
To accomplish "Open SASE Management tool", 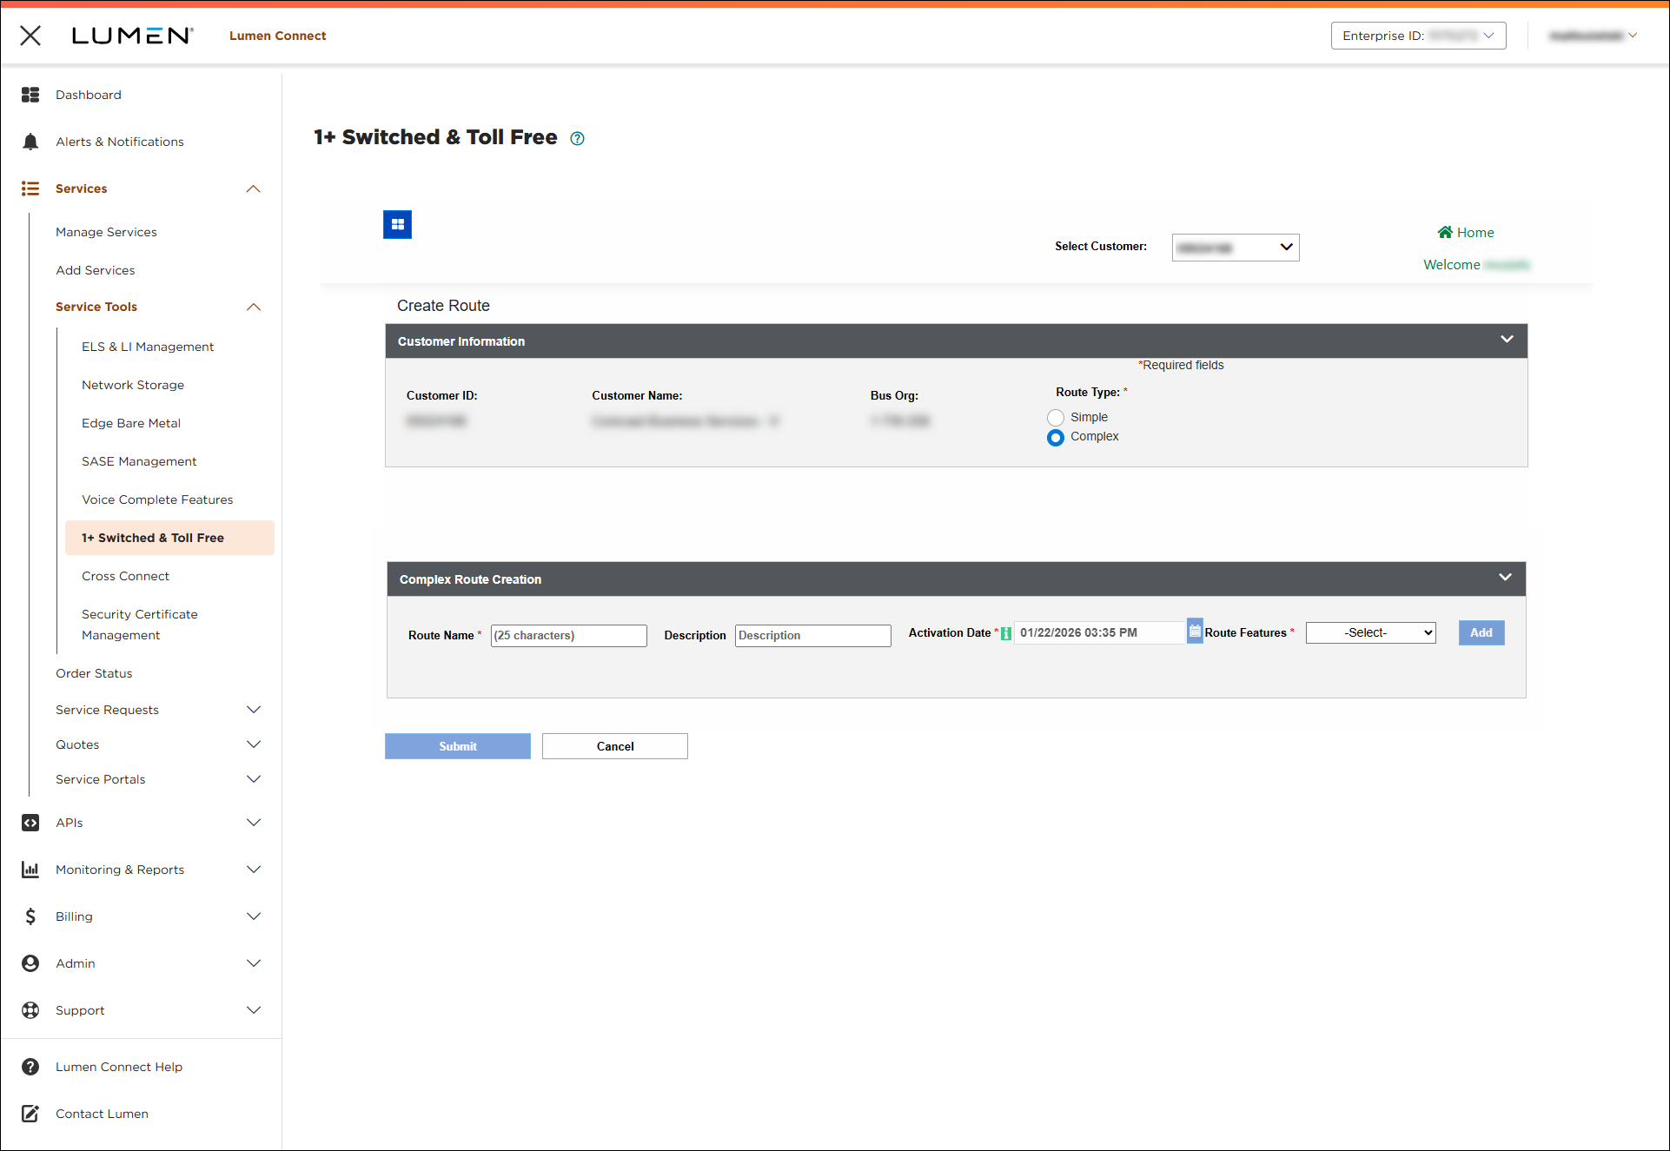I will [139, 461].
